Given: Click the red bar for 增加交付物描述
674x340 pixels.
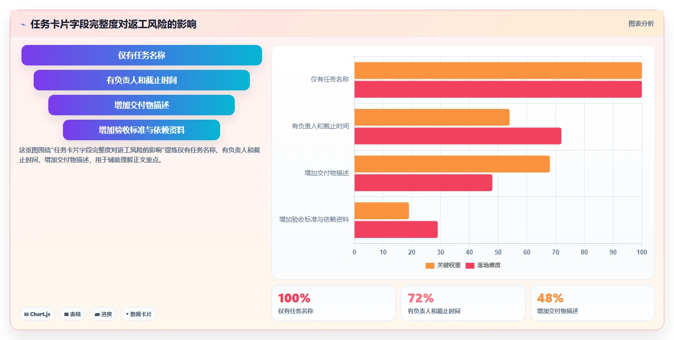Looking at the screenshot, I should point(423,183).
